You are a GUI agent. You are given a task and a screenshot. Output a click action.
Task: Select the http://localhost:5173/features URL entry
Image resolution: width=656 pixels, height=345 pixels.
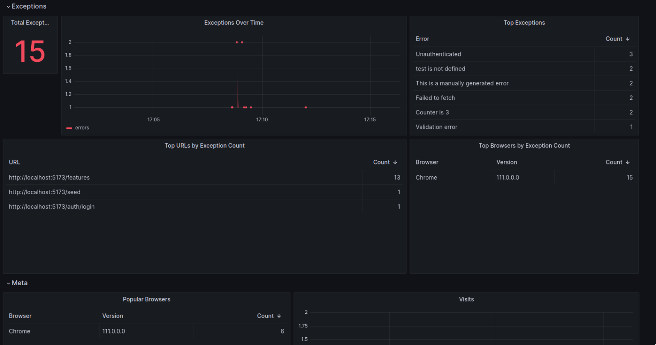[x=49, y=177]
